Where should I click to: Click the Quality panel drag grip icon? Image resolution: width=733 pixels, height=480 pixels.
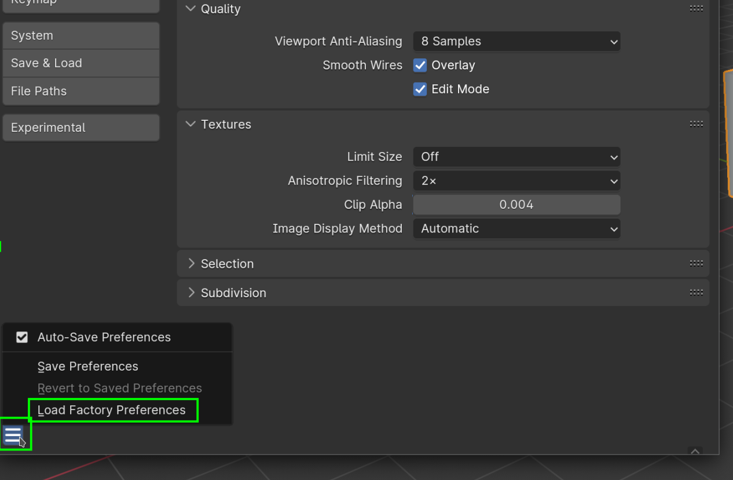click(696, 9)
